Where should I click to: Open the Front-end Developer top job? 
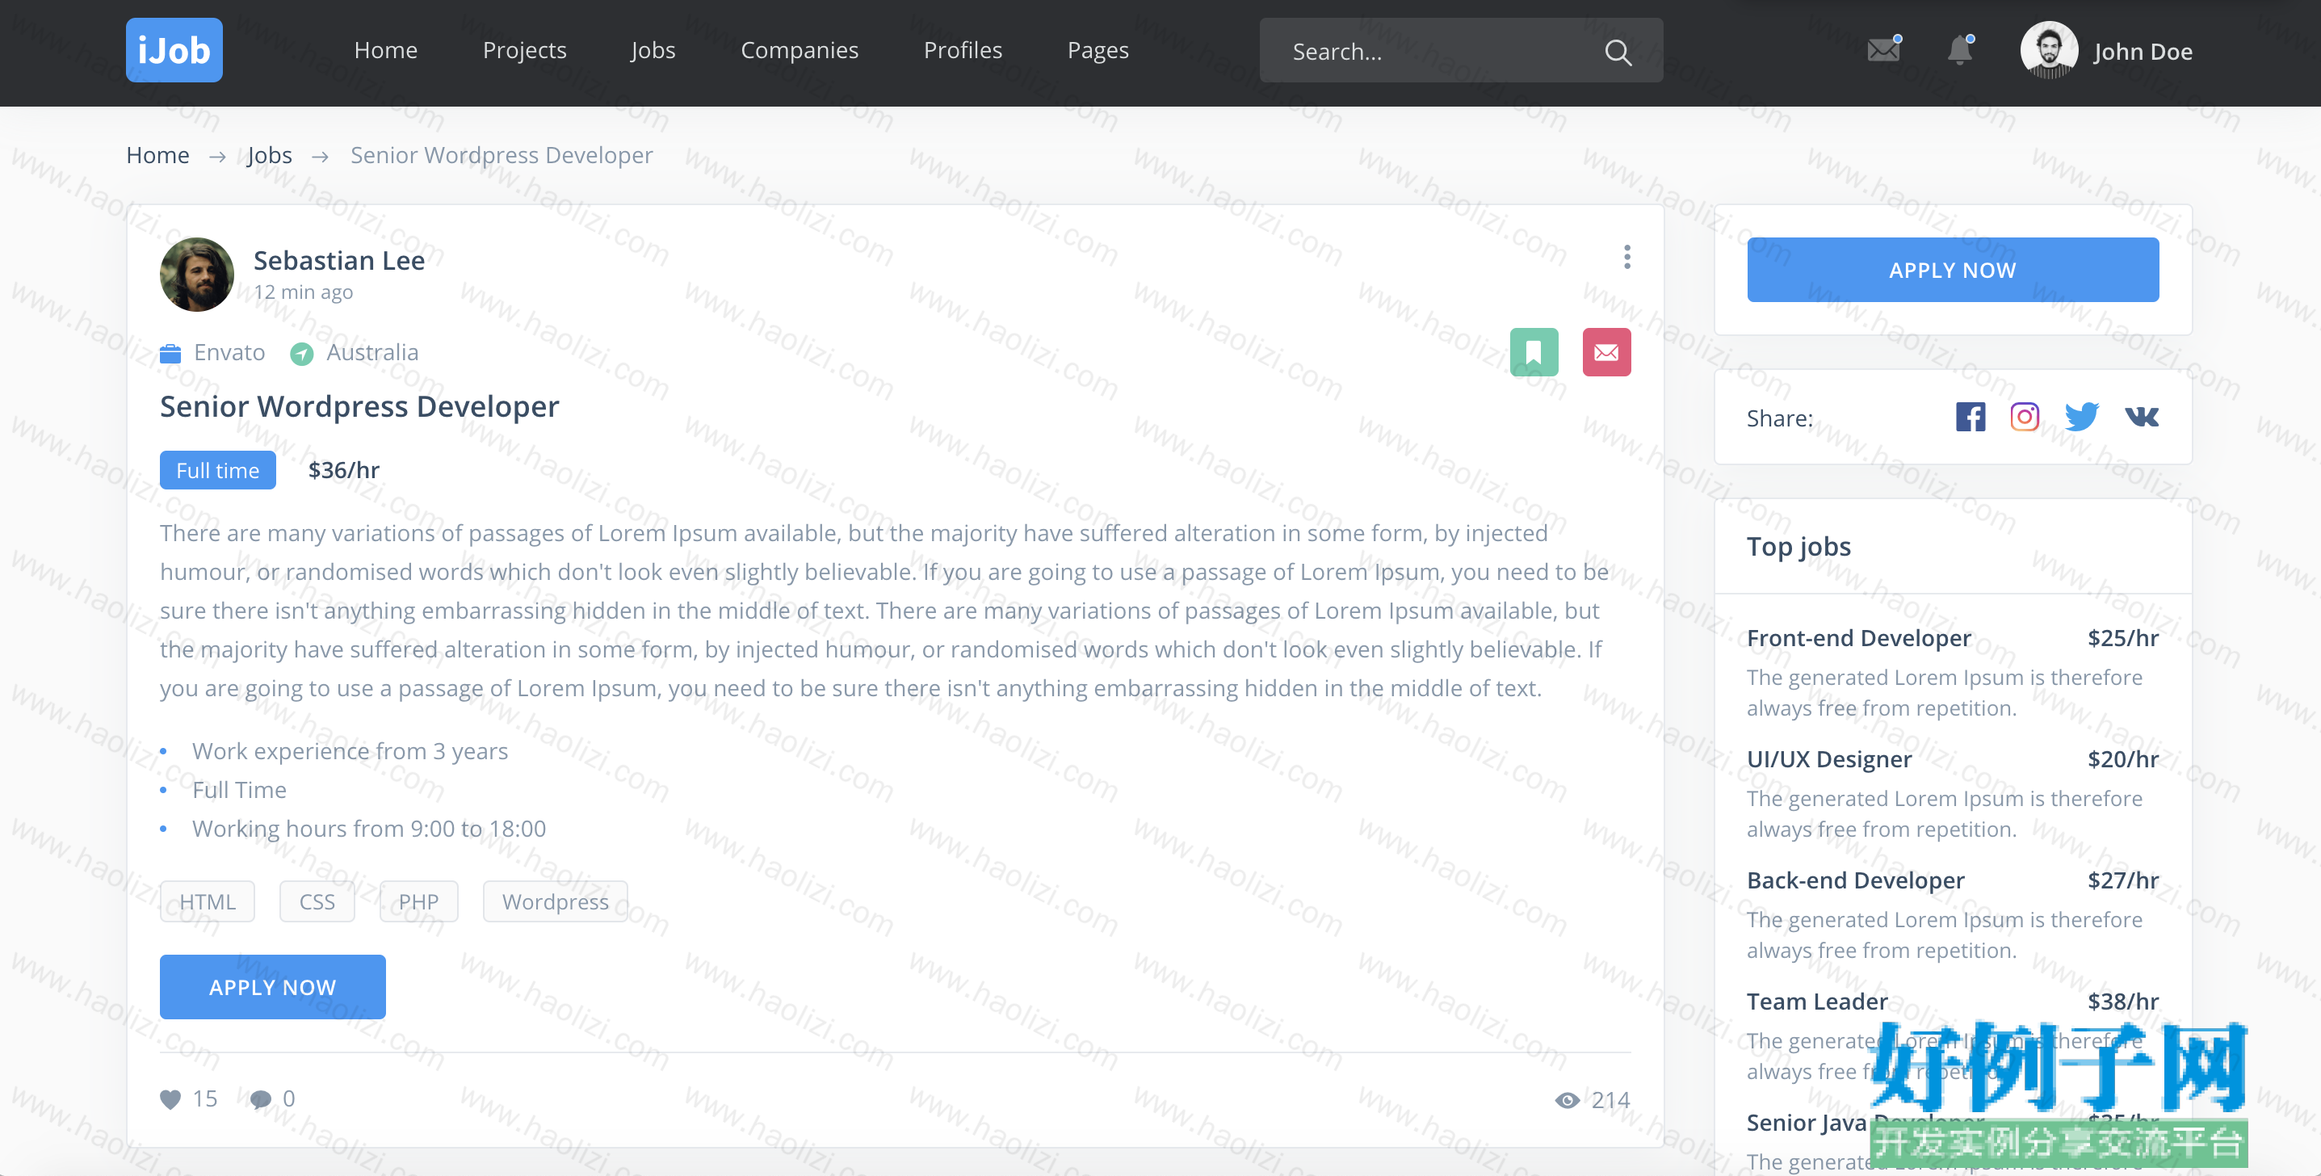[x=1859, y=638]
